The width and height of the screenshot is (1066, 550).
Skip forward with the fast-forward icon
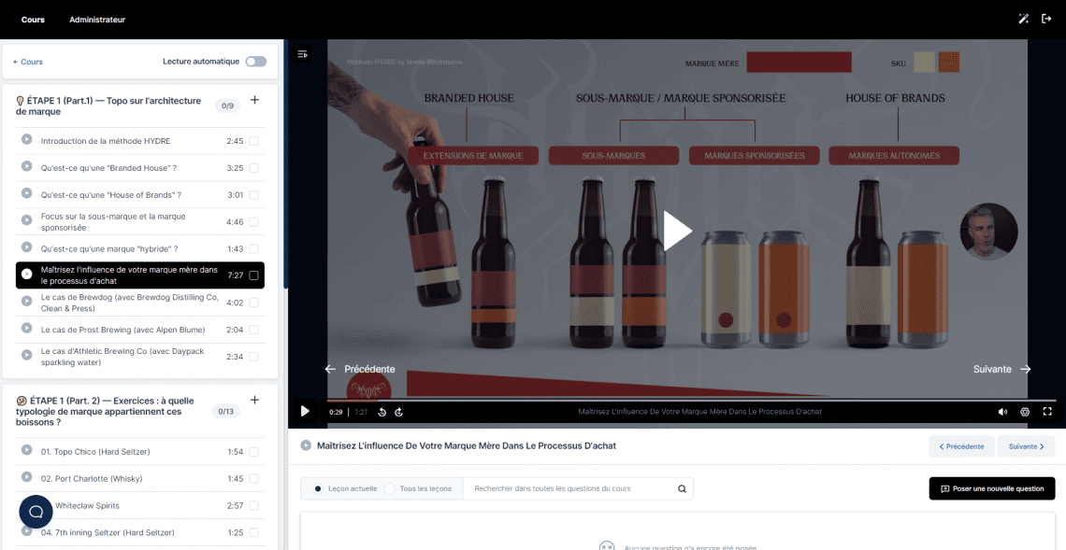click(x=399, y=412)
